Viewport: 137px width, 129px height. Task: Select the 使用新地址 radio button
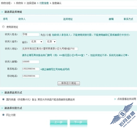coord(3,27)
